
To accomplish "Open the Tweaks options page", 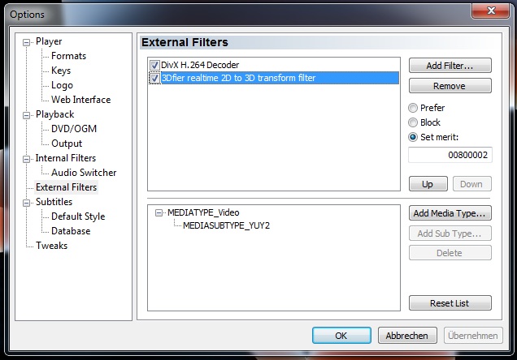I will tap(51, 246).
